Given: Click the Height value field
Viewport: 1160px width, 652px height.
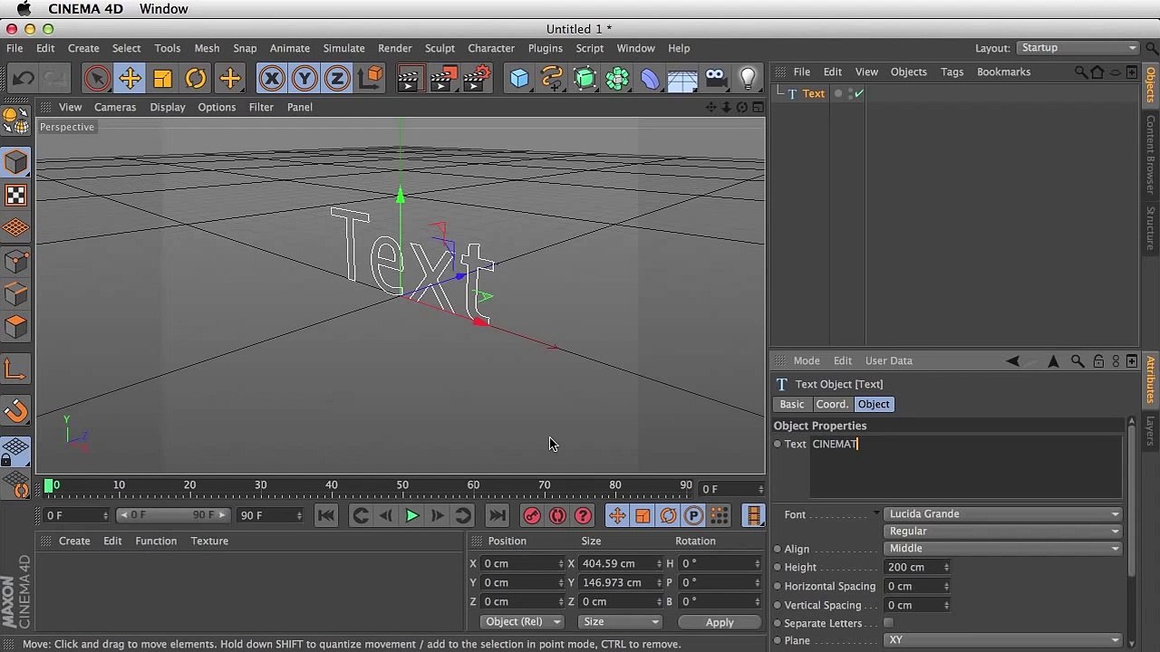Looking at the screenshot, I should coord(918,567).
